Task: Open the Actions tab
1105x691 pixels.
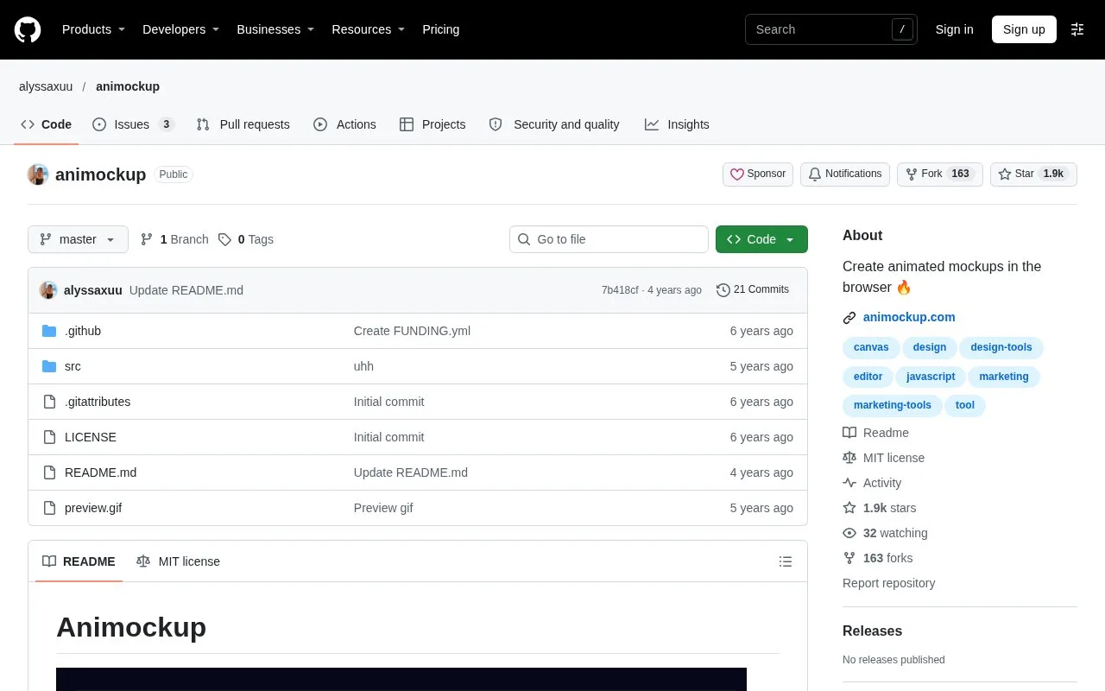Action: [x=344, y=124]
